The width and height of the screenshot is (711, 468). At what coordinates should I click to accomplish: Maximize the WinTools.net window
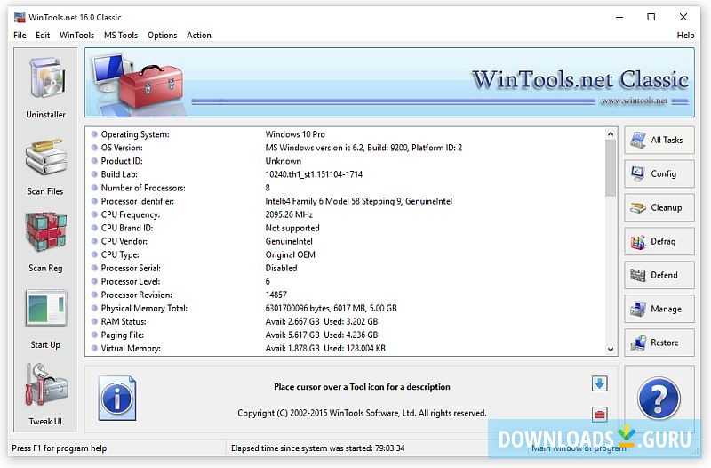tap(651, 17)
